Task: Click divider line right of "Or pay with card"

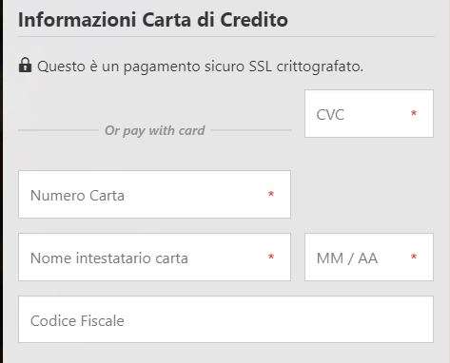Action: [x=251, y=130]
